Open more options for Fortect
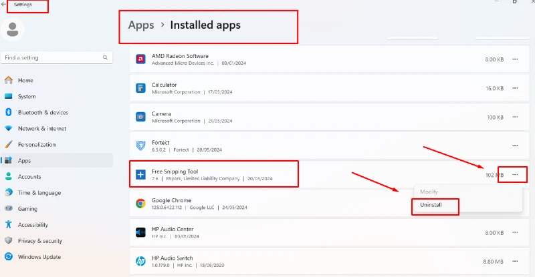Viewport: 535px width, 277px height. pos(515,146)
